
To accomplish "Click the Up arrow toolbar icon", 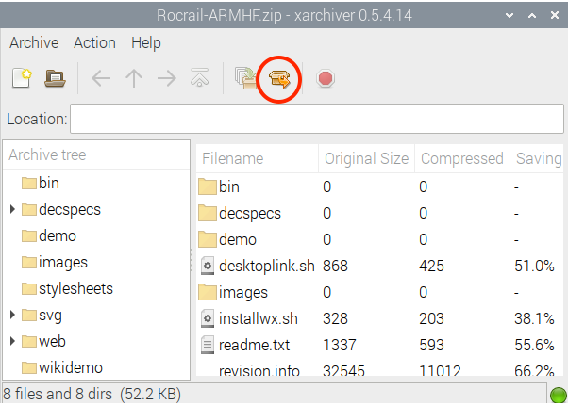I will [x=133, y=79].
